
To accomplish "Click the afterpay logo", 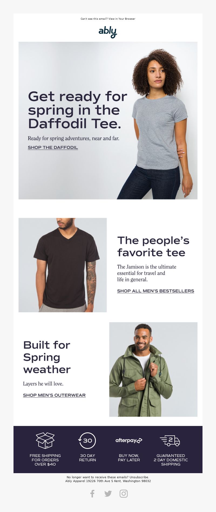I will pyautogui.click(x=129, y=441).
